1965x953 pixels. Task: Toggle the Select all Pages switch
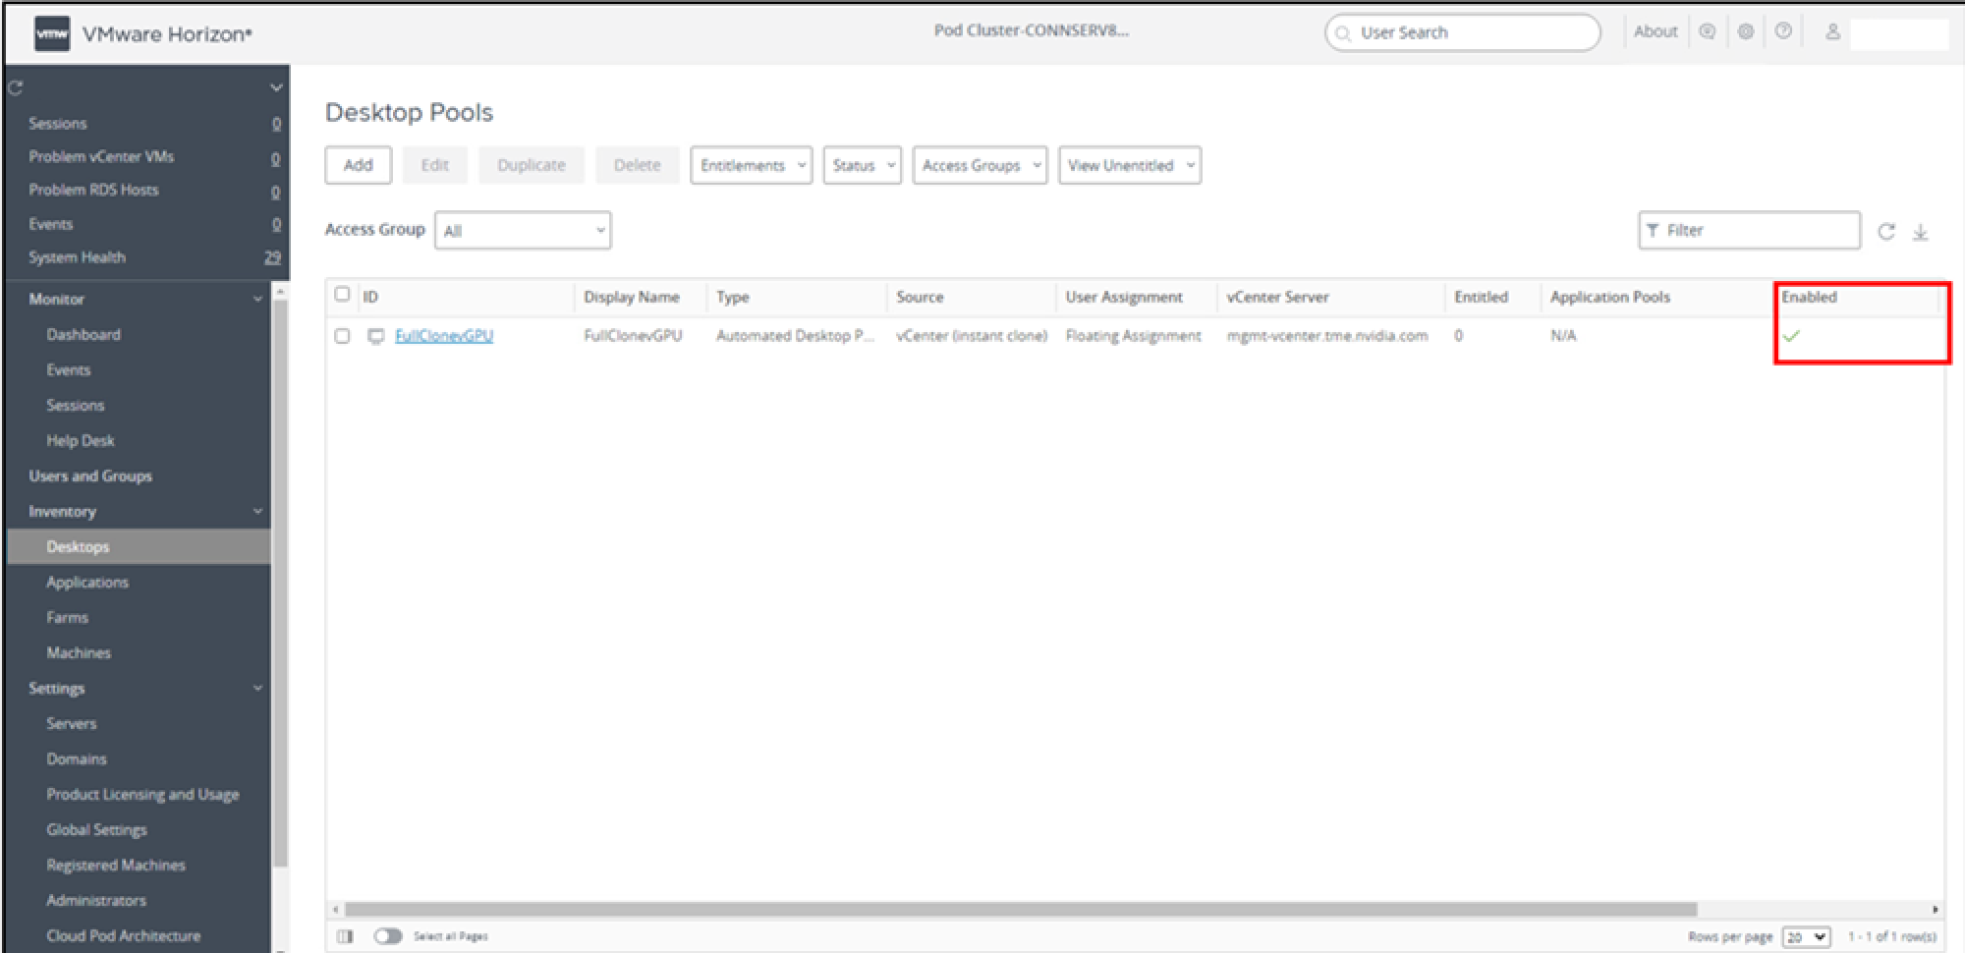pyautogui.click(x=387, y=935)
